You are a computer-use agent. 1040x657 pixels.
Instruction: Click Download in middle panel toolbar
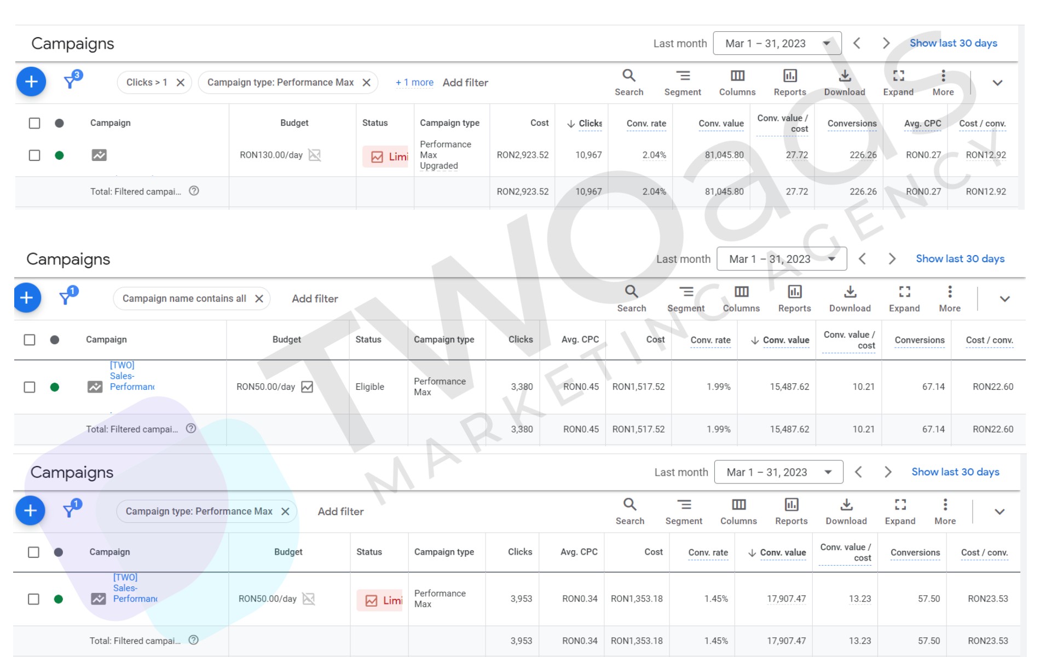tap(850, 299)
